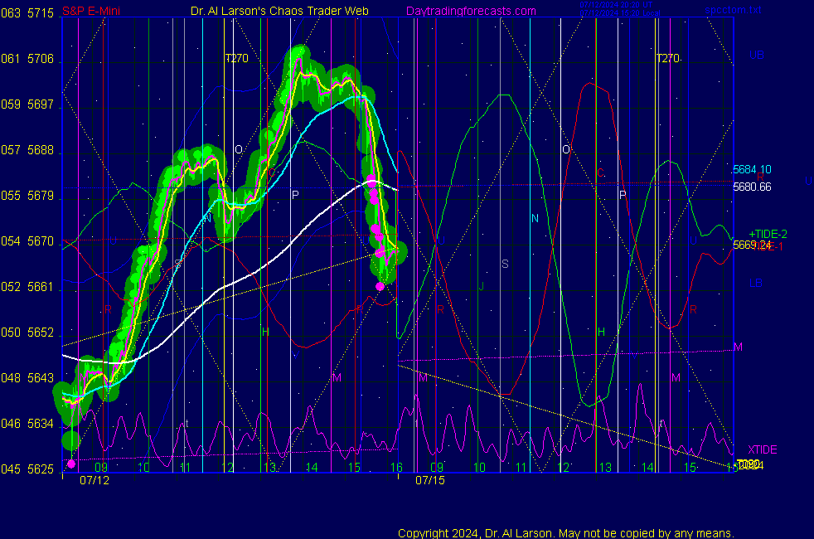The height and width of the screenshot is (539, 814).
Task: Click the white '5680.66' price value
Action: pyautogui.click(x=752, y=187)
